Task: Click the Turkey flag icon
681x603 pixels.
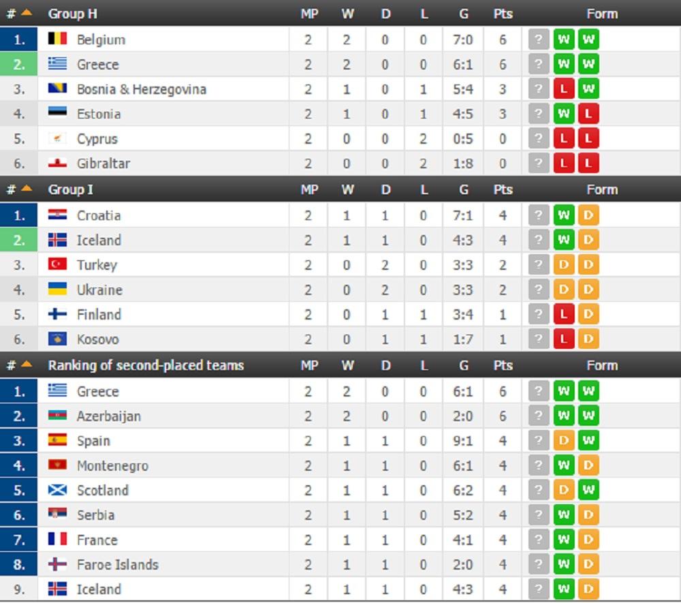Action: tap(57, 264)
